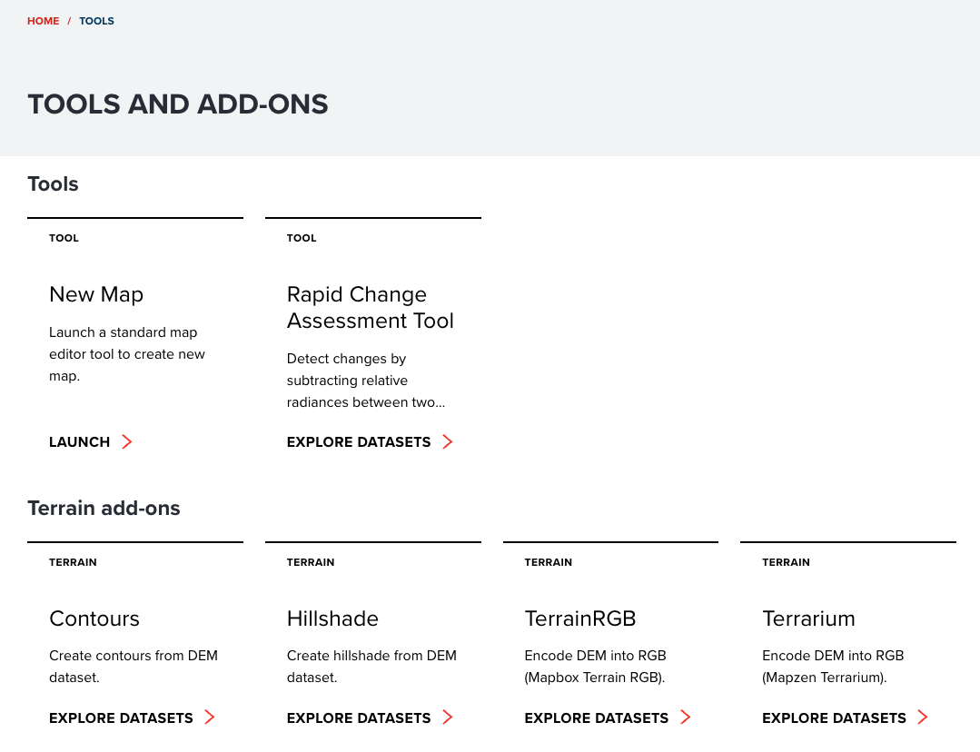The width and height of the screenshot is (980, 752).
Task: Click the breadcrumb separator slash
Action: [69, 21]
